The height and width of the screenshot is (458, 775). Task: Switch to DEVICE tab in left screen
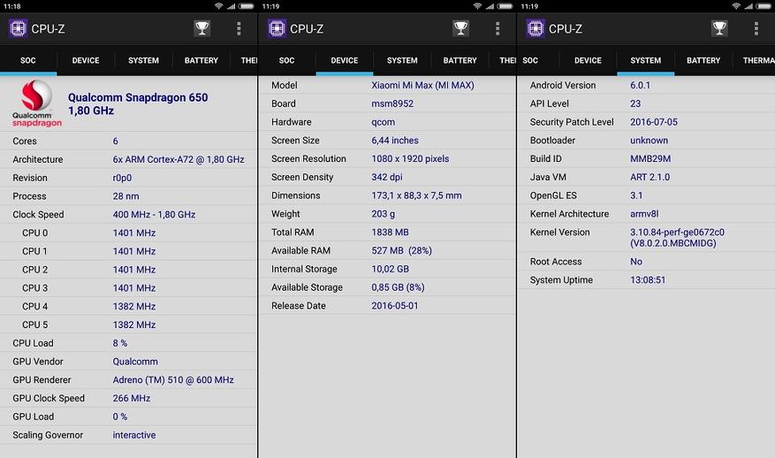coord(86,60)
